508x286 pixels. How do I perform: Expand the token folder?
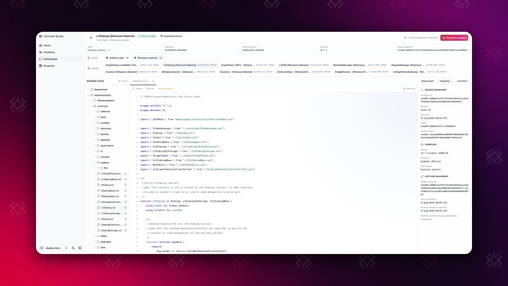click(x=104, y=236)
